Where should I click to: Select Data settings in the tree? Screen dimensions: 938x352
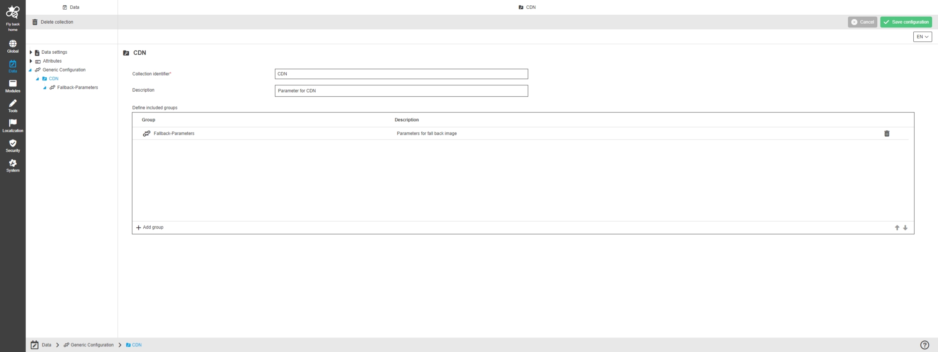[54, 52]
